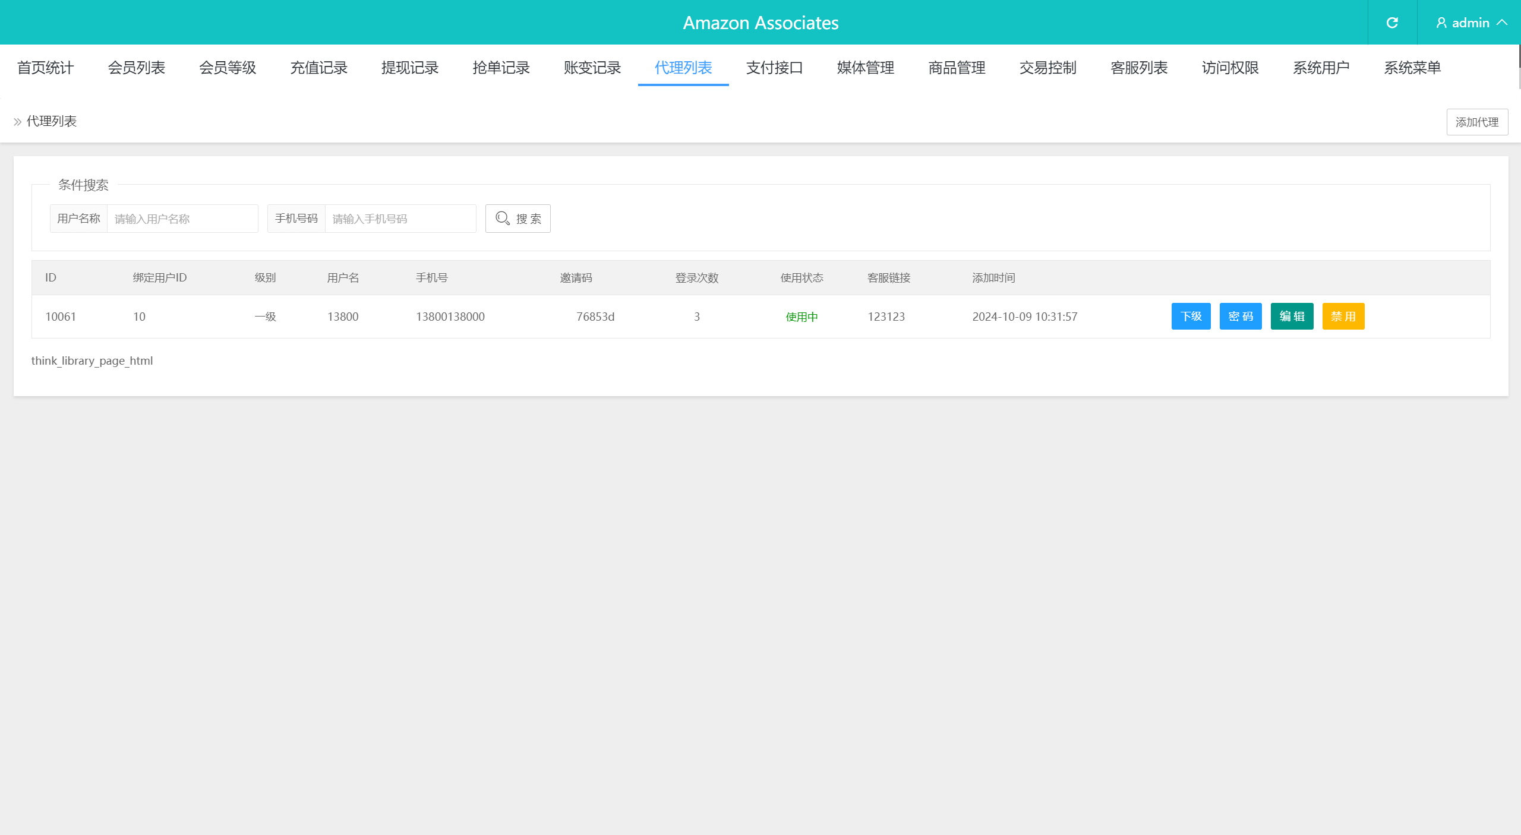Focus the 用户名称 input field
The image size is (1521, 835).
pos(182,219)
